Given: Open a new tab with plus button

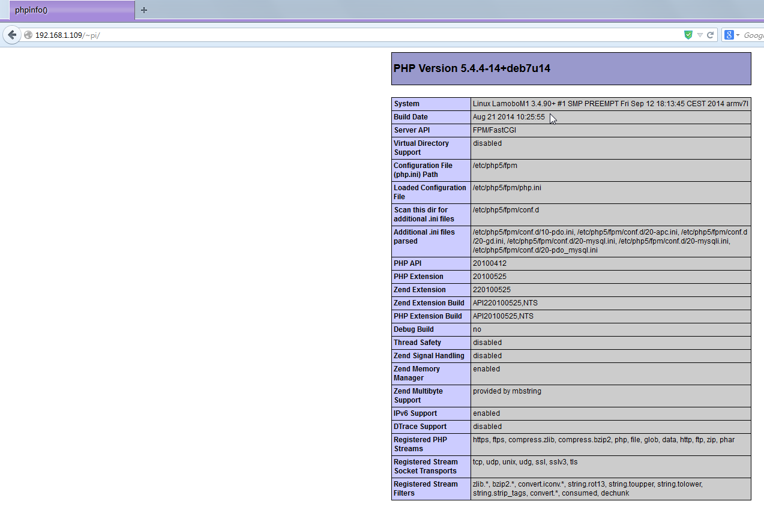Looking at the screenshot, I should [x=144, y=10].
